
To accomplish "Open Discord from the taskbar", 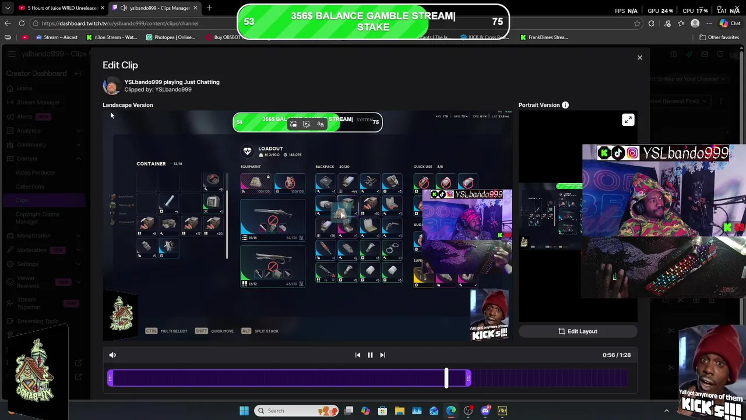I will tap(485, 411).
